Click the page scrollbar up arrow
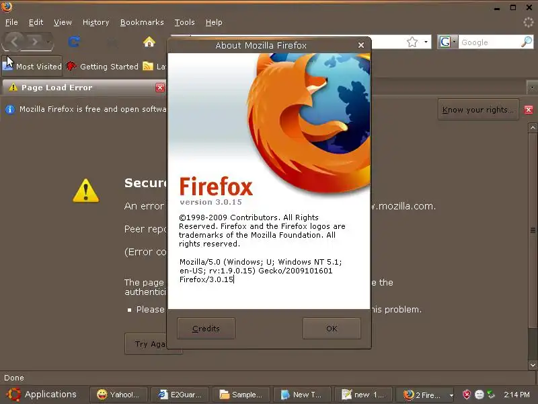This screenshot has width=538, height=404. point(533,127)
